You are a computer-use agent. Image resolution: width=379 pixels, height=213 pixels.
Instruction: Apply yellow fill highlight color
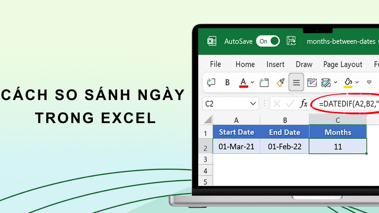[348, 82]
